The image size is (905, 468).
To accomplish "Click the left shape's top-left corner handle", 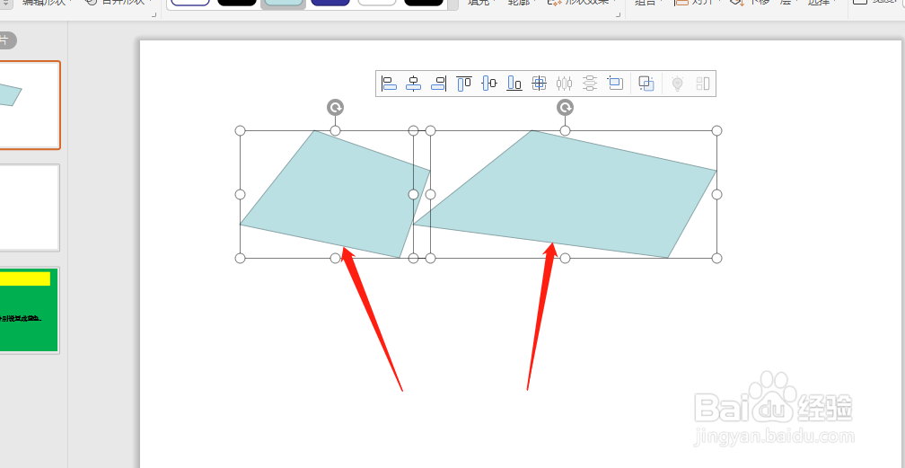I will click(240, 130).
